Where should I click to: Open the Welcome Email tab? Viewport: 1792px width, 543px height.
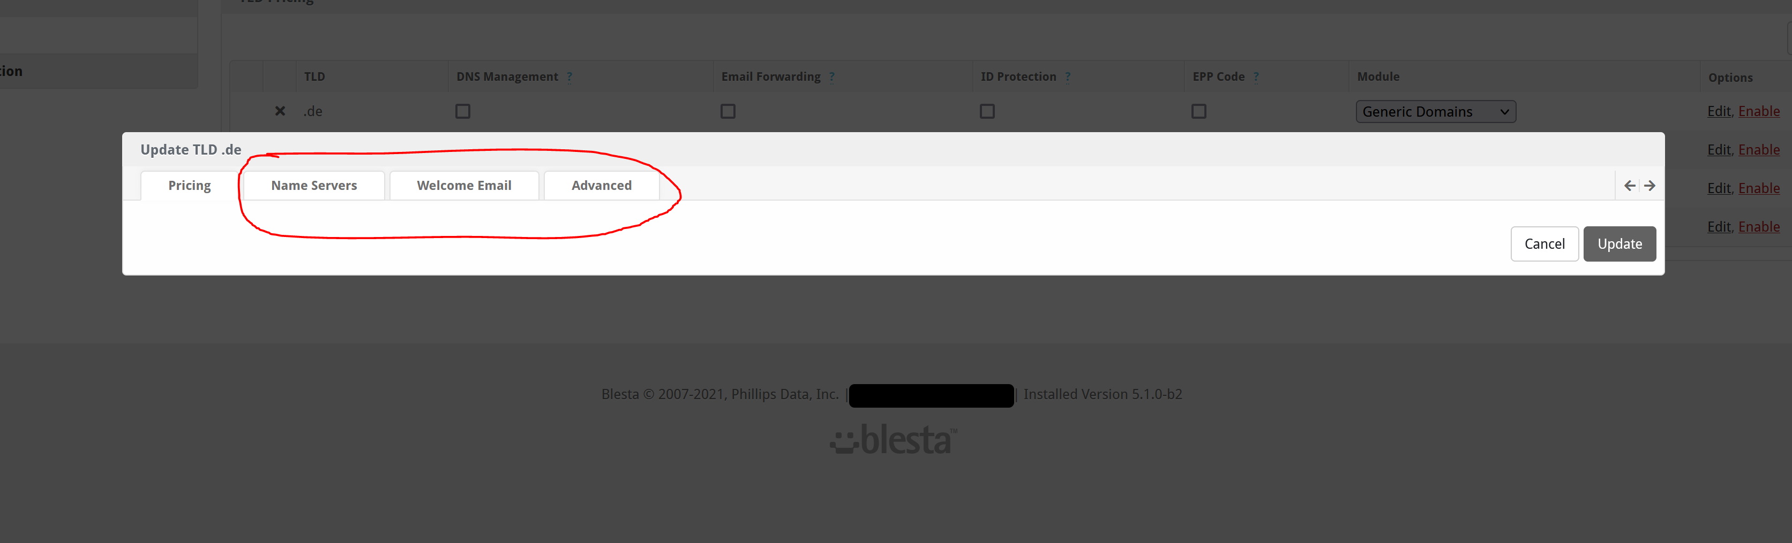pyautogui.click(x=464, y=186)
